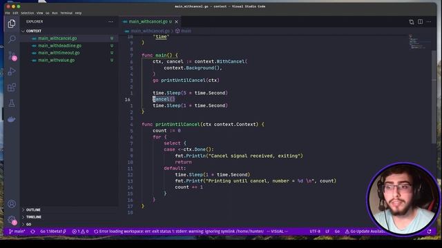This screenshot has width=442, height=248.
Task: Open the File menu
Action: click(x=8, y=13)
